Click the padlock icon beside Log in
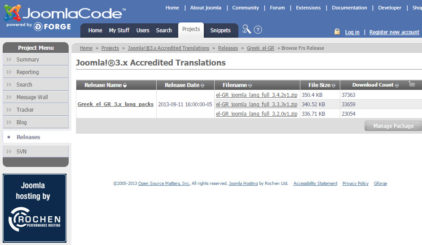This screenshot has height=245, width=422. pos(337,31)
